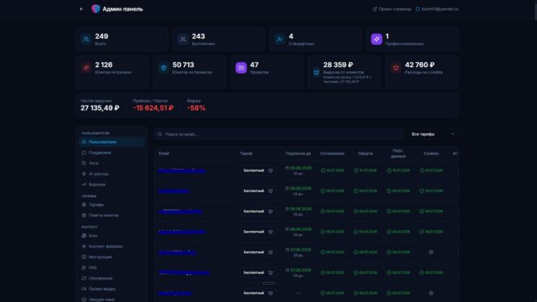
Task: Click the Админ панель logo icon
Action: [x=96, y=9]
